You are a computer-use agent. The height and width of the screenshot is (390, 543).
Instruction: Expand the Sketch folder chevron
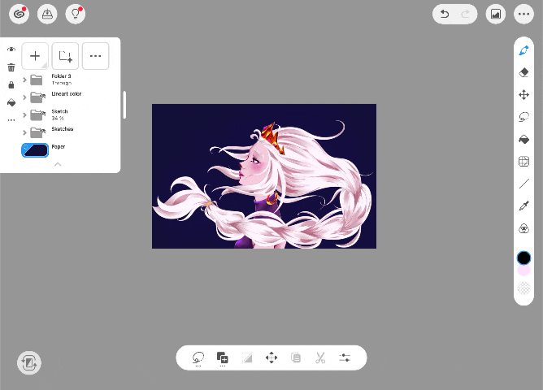[24, 115]
